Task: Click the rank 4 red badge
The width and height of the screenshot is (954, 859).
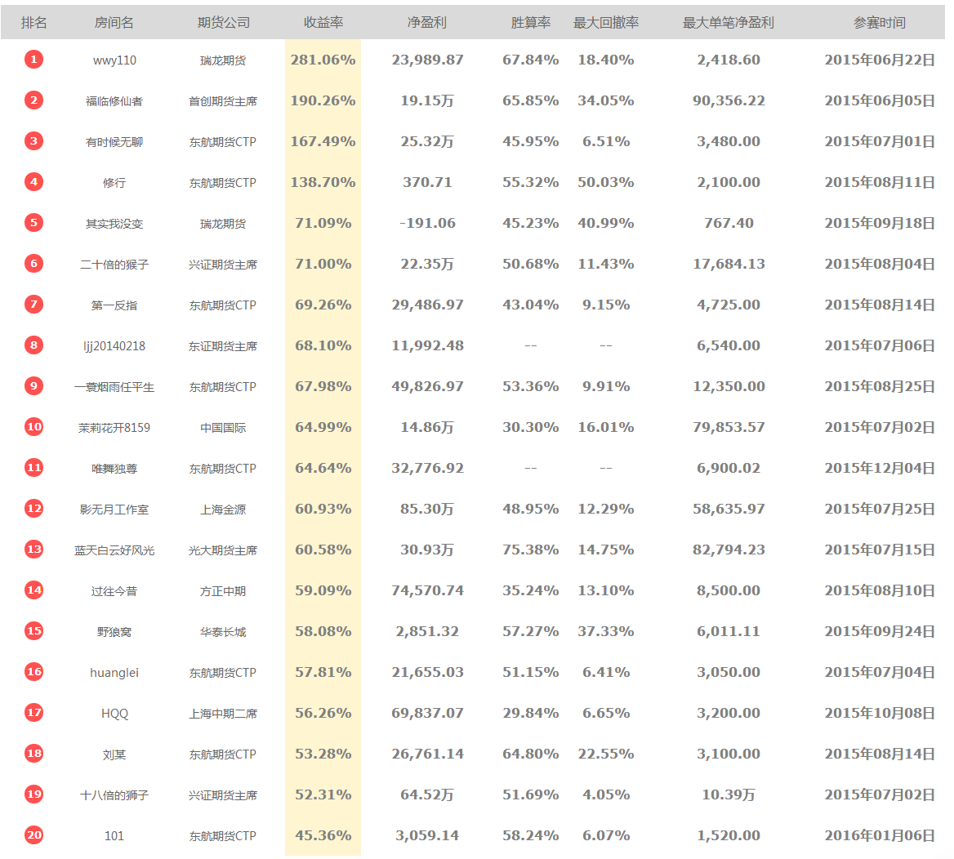Action: 34,182
